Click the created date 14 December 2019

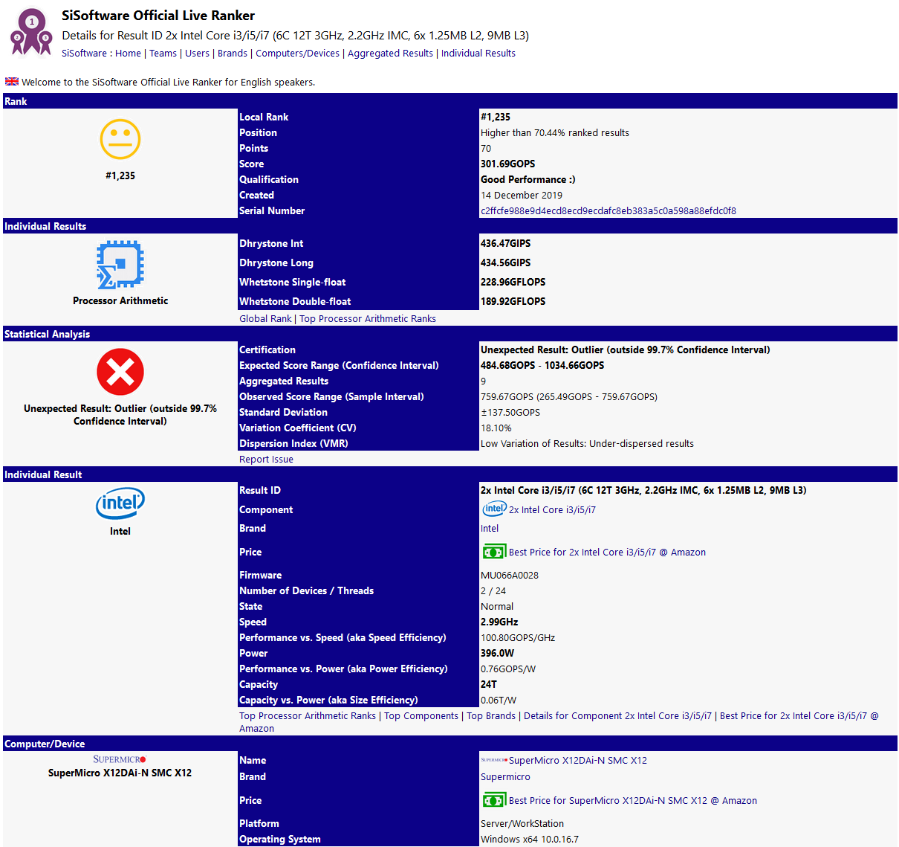pos(522,196)
